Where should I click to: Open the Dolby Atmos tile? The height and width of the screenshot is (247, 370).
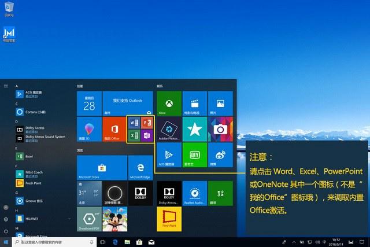click(169, 193)
